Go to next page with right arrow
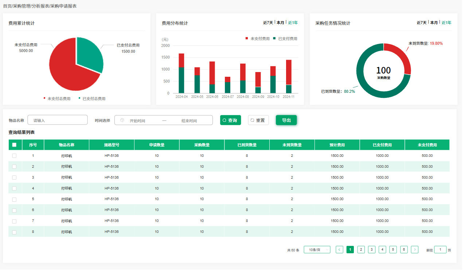 pos(415,250)
